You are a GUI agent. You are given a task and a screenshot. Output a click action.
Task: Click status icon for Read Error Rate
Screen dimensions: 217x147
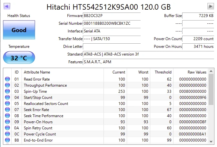point(7,79)
